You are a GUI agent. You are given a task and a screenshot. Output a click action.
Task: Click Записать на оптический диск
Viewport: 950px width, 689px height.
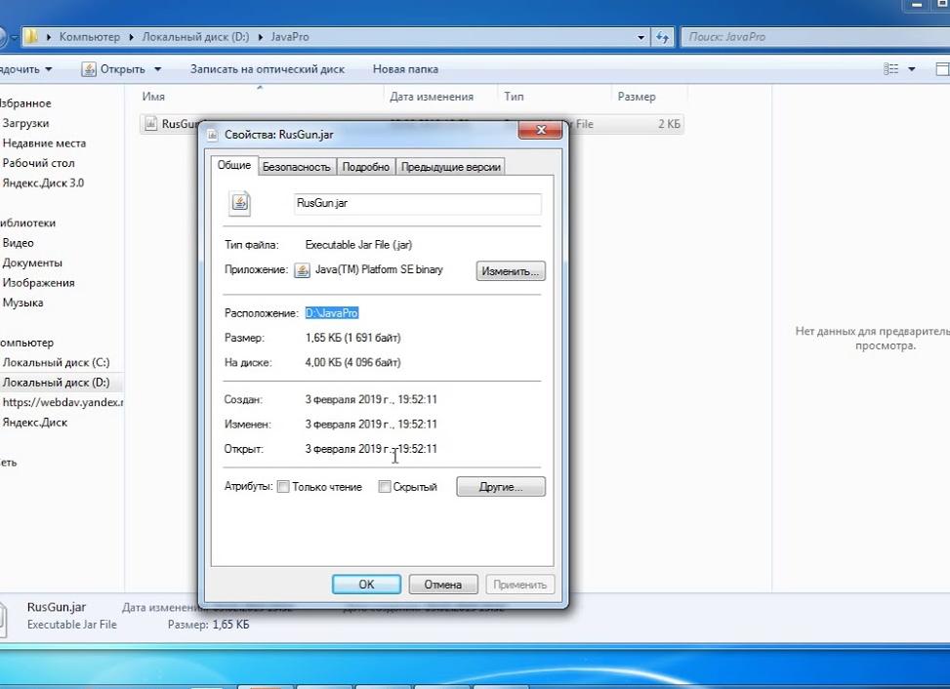click(268, 69)
